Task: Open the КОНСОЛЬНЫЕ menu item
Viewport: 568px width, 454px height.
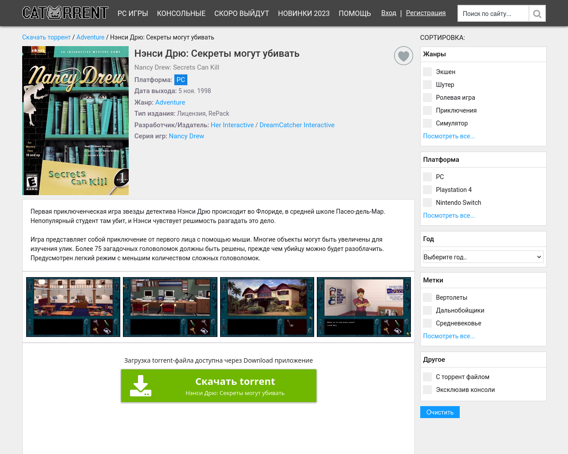Action: click(181, 13)
